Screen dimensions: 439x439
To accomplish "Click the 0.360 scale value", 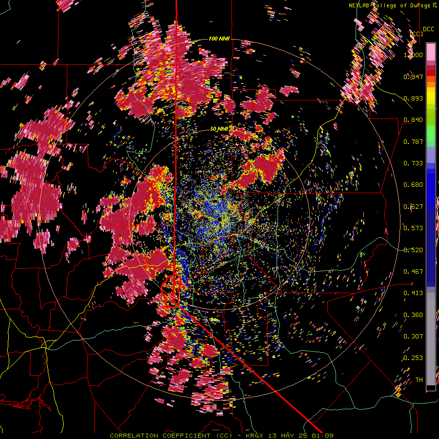I will pyautogui.click(x=413, y=315).
